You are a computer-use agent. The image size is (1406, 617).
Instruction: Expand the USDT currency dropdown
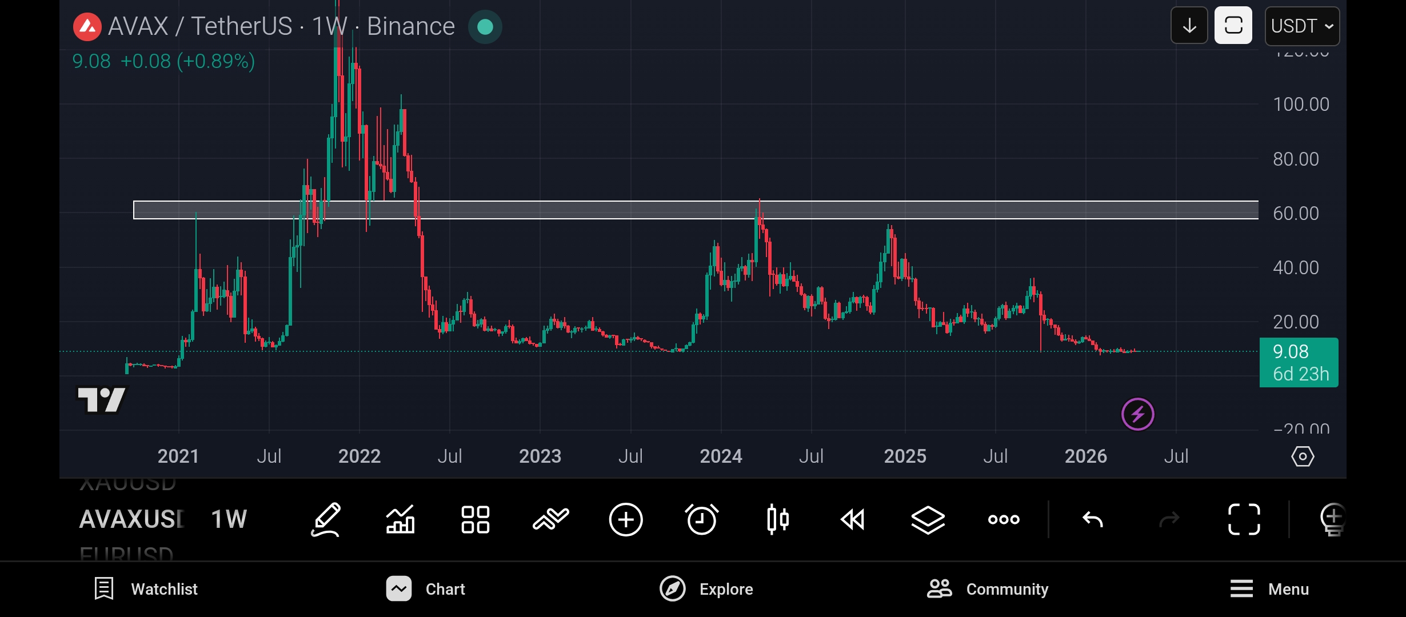[x=1302, y=26]
